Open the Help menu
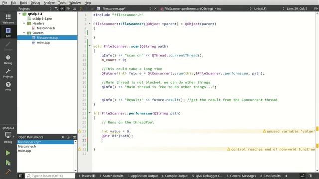Viewport: 319px width, 179px height. click(88, 3)
